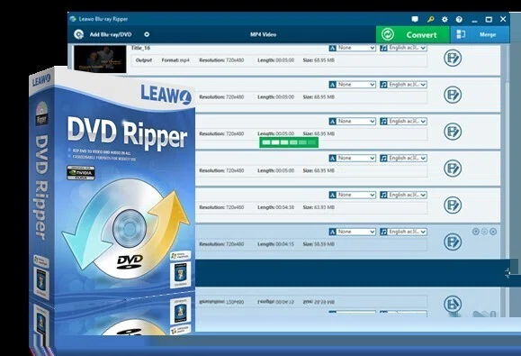This screenshot has height=356, width=521.
Task: Click the MP4 Video profile button
Action: point(263,34)
